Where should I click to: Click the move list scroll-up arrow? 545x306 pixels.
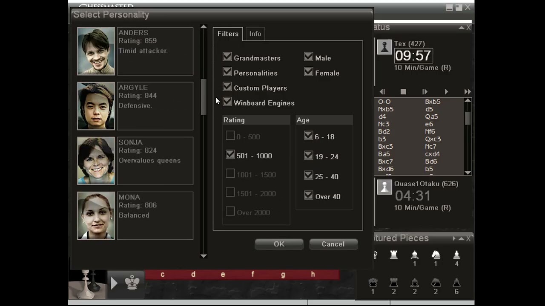(468, 101)
